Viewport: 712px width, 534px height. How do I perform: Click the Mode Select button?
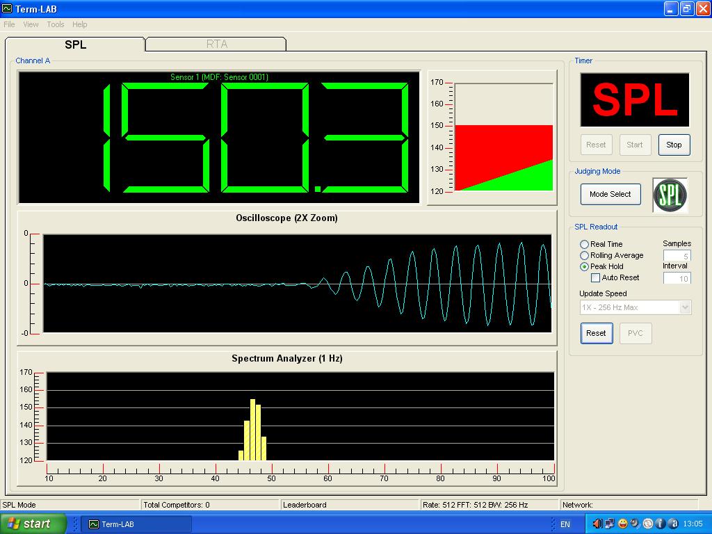coord(610,194)
